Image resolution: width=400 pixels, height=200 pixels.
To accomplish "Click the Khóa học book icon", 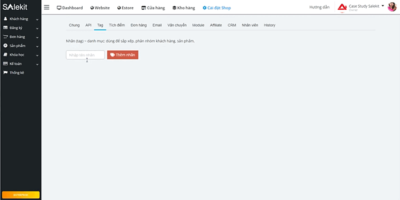I will 5,55.
